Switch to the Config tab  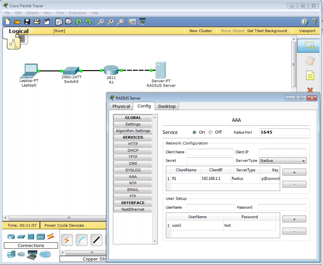[x=144, y=106]
